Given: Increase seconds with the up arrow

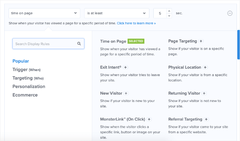Looking at the screenshot, I should (169, 11).
